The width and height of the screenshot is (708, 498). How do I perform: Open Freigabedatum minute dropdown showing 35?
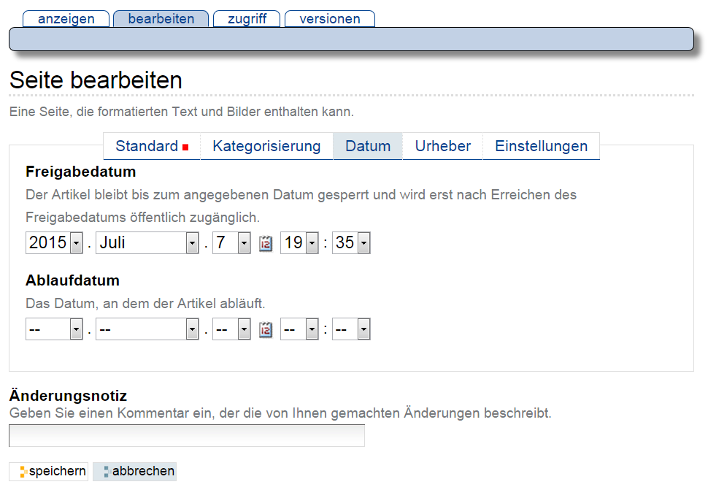point(351,242)
